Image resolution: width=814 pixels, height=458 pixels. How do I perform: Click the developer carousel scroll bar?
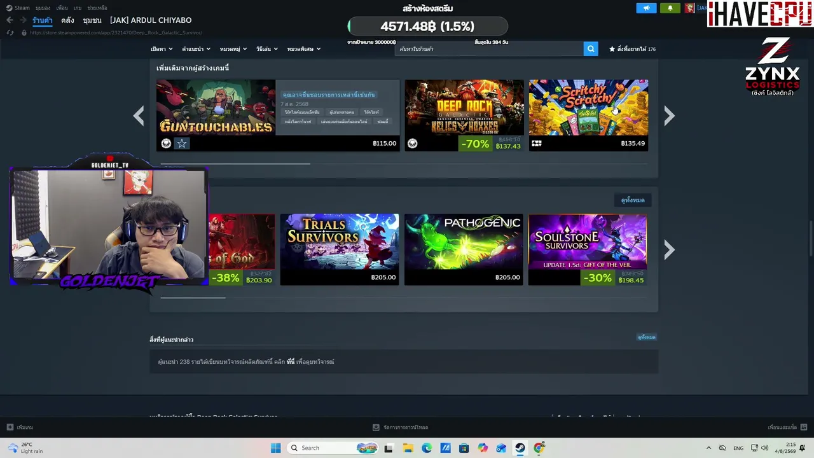point(235,163)
